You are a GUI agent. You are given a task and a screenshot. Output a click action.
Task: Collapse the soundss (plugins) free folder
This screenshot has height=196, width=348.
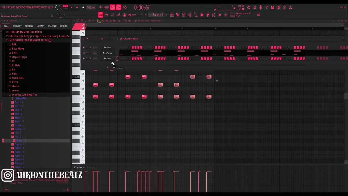(x=23, y=94)
